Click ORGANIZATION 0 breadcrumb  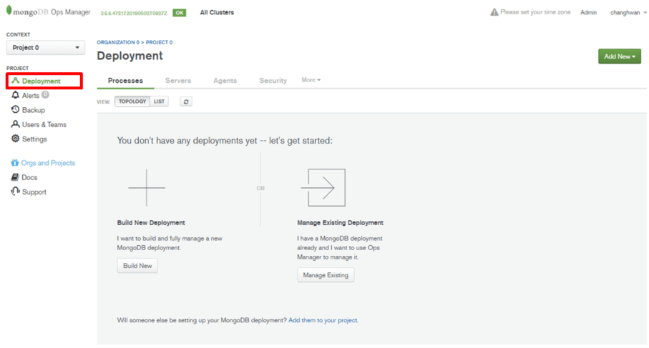[118, 42]
